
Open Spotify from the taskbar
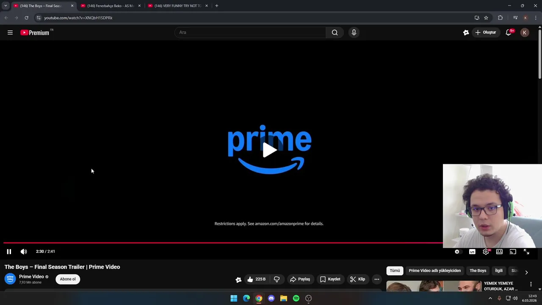(x=296, y=299)
